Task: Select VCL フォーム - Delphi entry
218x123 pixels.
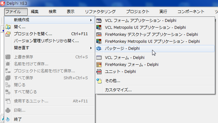Action: 155,57
